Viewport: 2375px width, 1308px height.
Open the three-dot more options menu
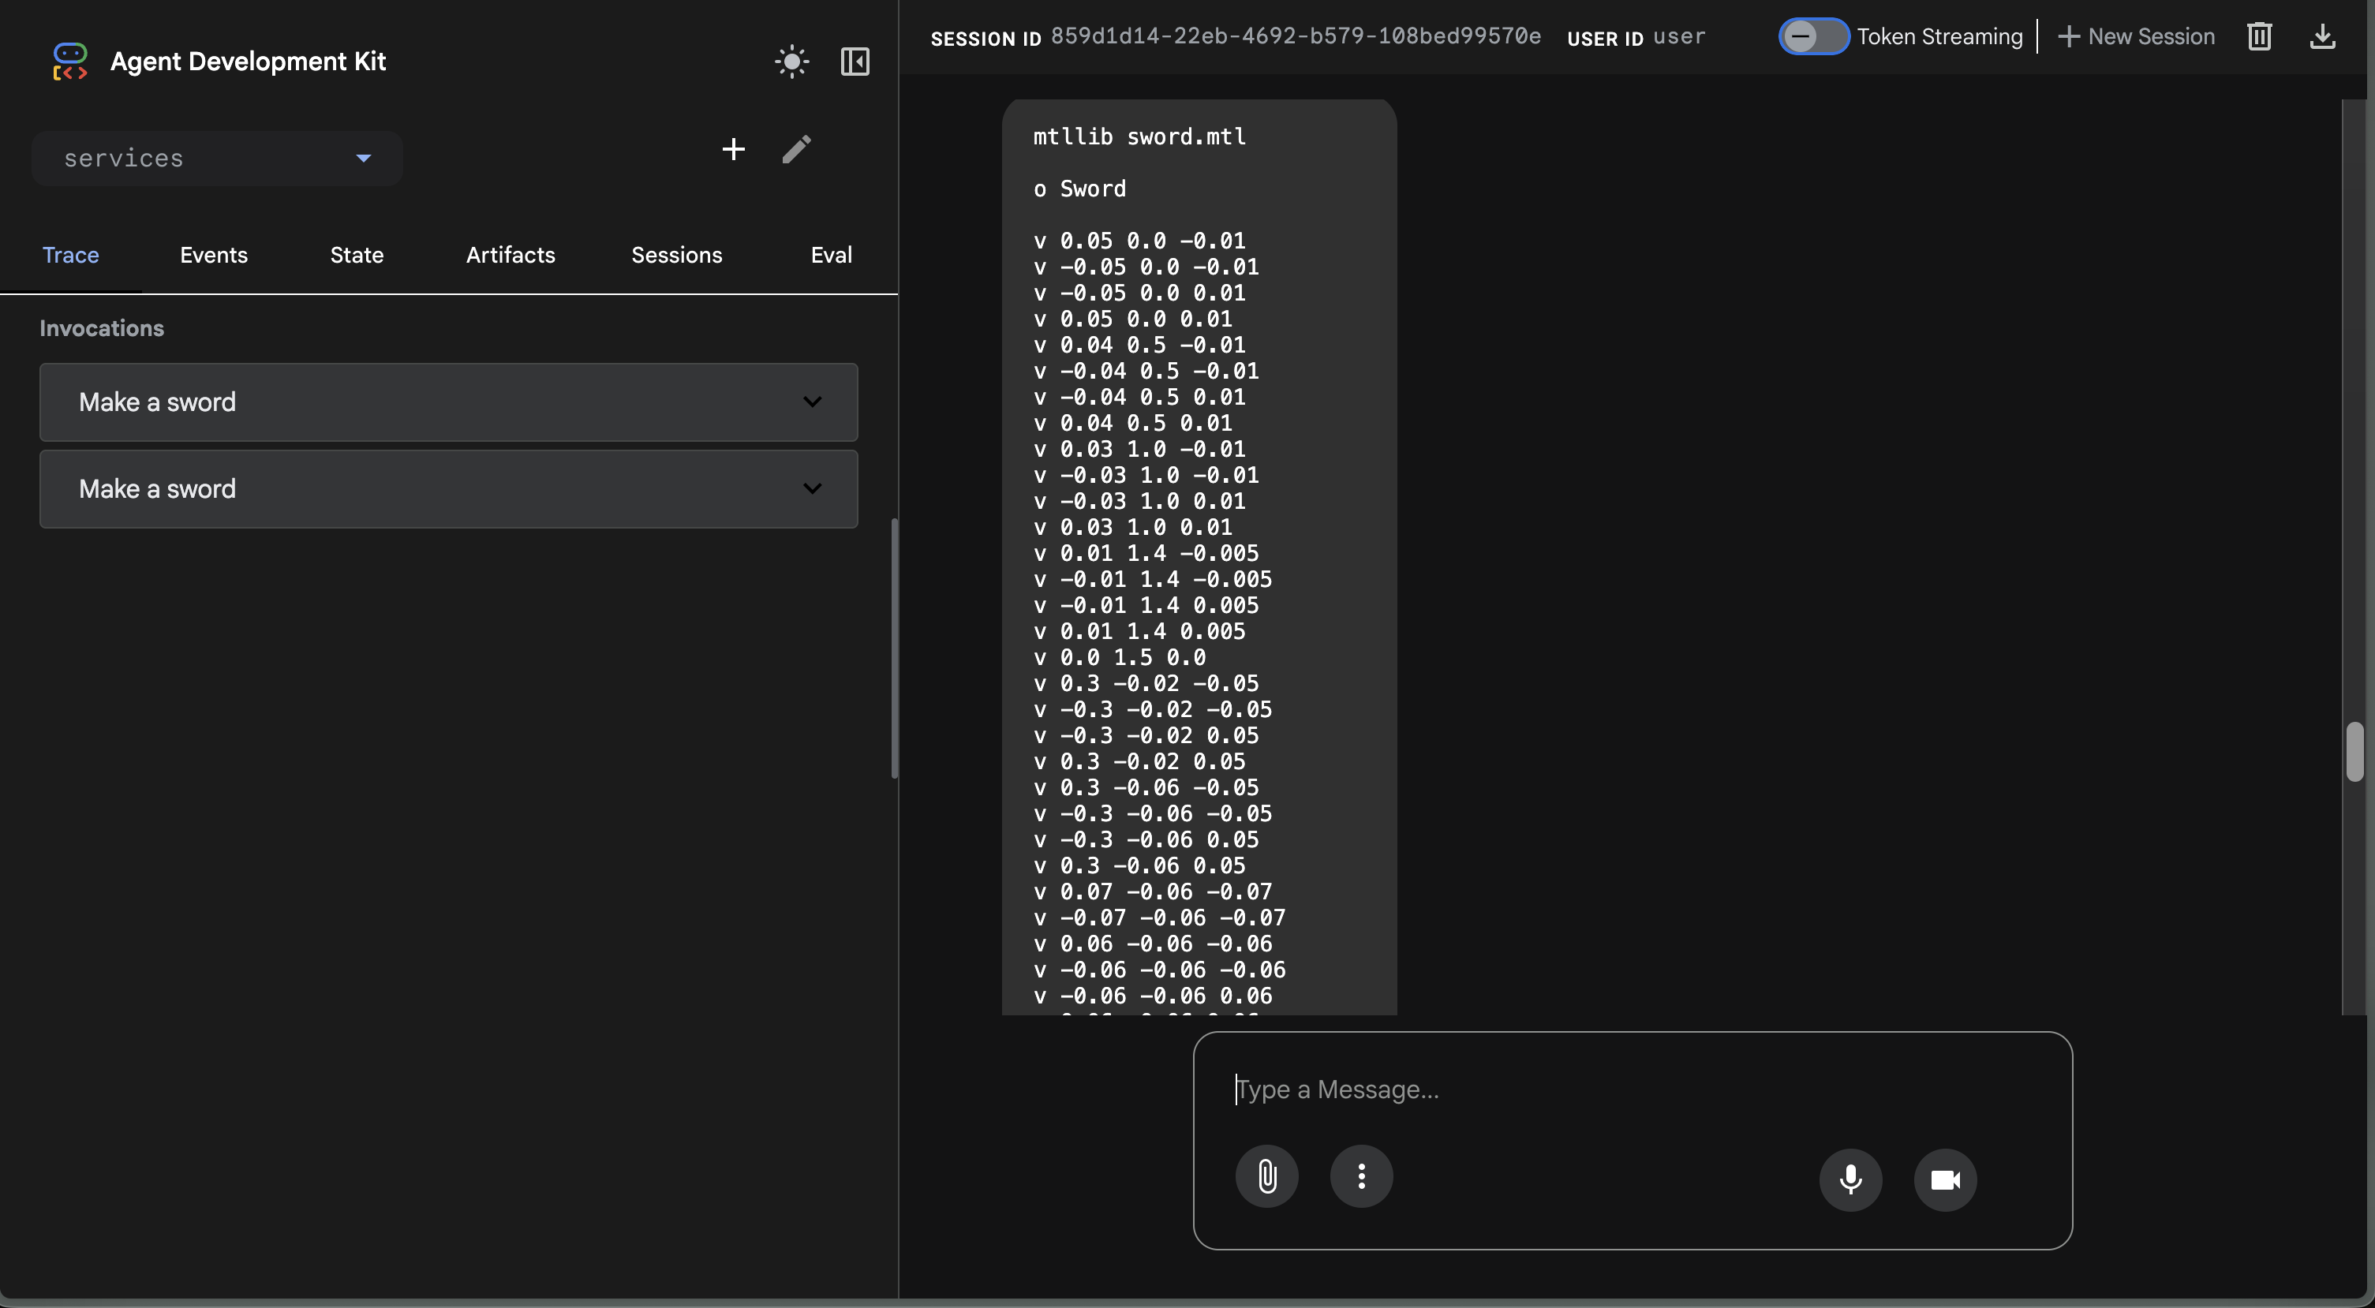1361,1176
